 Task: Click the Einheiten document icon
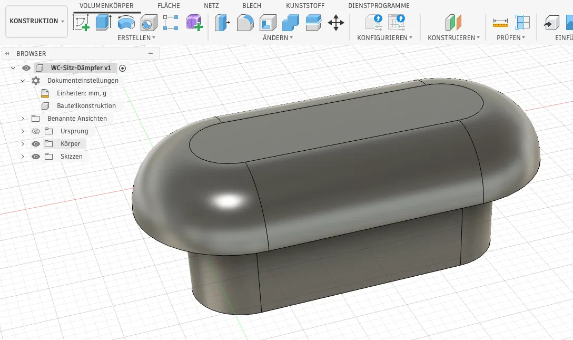[45, 93]
